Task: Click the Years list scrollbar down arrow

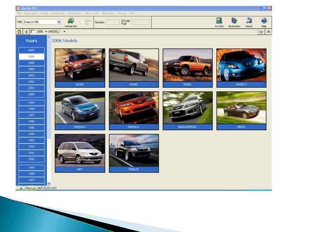Action: point(49,183)
